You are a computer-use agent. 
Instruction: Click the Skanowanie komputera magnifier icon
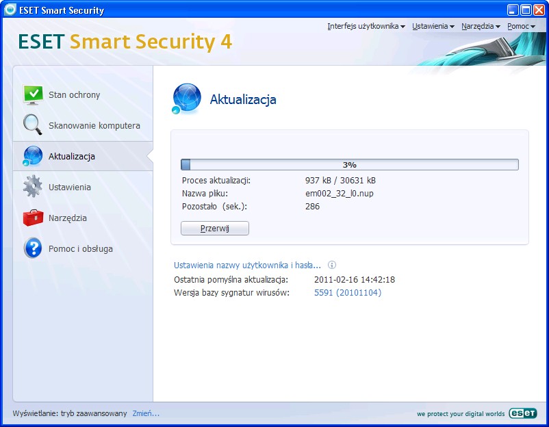[32, 125]
